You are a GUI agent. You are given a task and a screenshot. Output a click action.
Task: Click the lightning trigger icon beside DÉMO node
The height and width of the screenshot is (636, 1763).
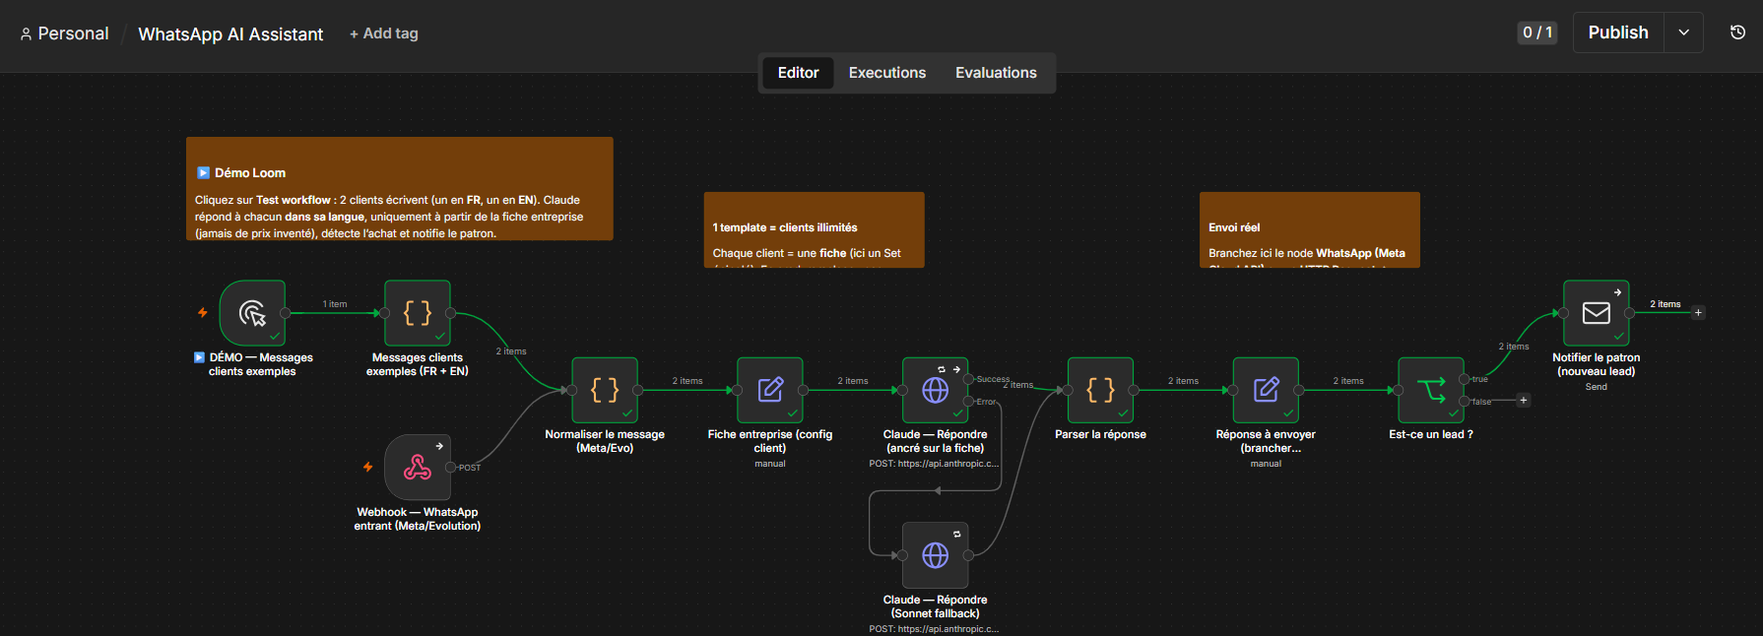click(x=203, y=313)
